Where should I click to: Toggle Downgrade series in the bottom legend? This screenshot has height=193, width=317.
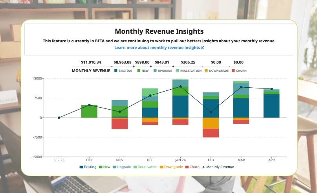tap(171, 167)
